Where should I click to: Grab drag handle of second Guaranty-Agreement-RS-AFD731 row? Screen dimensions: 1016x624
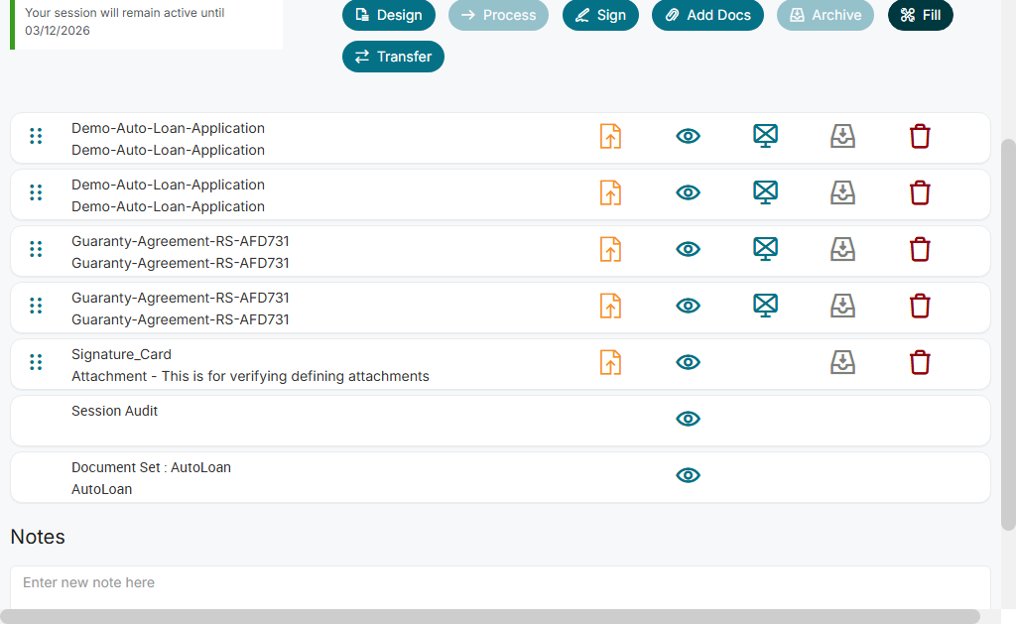click(x=36, y=306)
